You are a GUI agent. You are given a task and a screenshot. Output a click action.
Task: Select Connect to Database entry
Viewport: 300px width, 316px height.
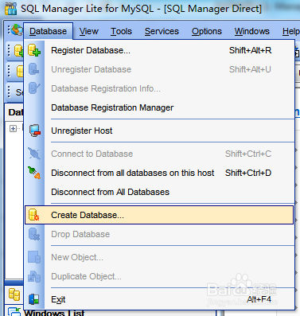click(x=159, y=154)
